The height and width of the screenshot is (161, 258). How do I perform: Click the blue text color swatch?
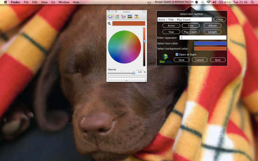tap(210, 43)
